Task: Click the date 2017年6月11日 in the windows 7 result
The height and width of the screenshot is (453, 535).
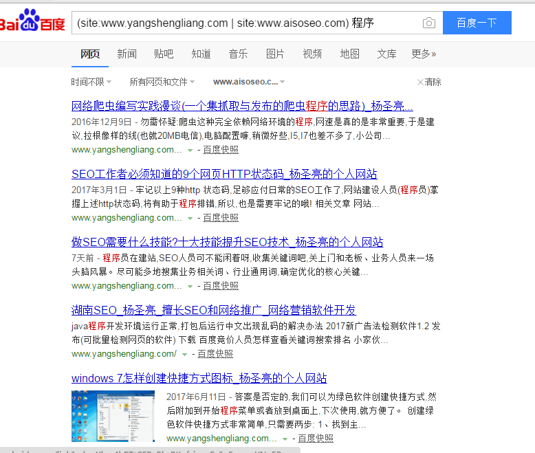Action: pos(196,397)
